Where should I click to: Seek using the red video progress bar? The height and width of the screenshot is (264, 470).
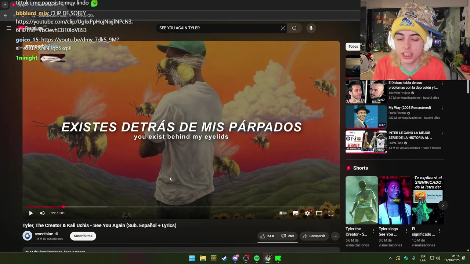coord(181,207)
